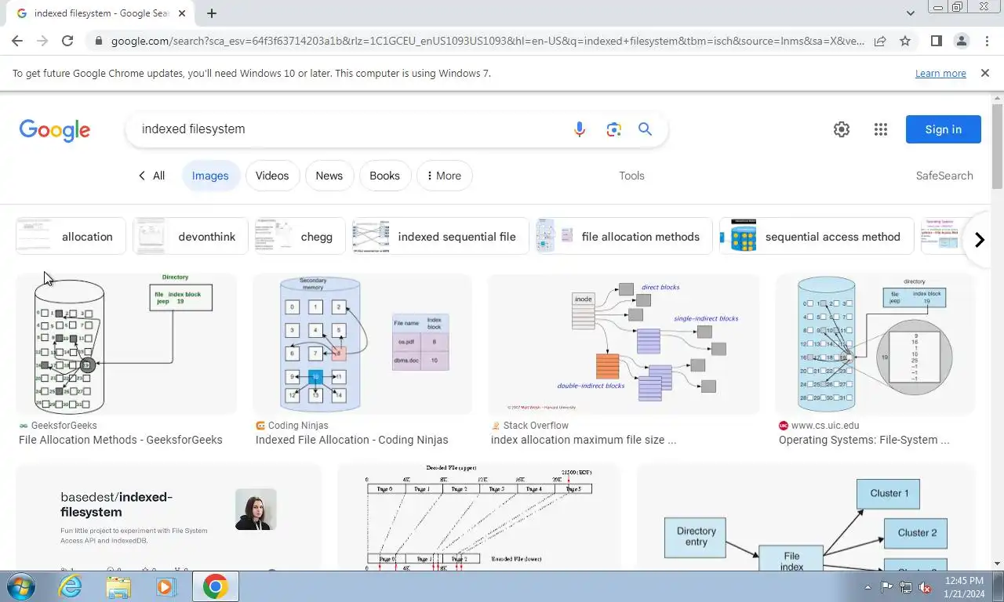Open the Directory entry cluster diagram image

[806, 517]
